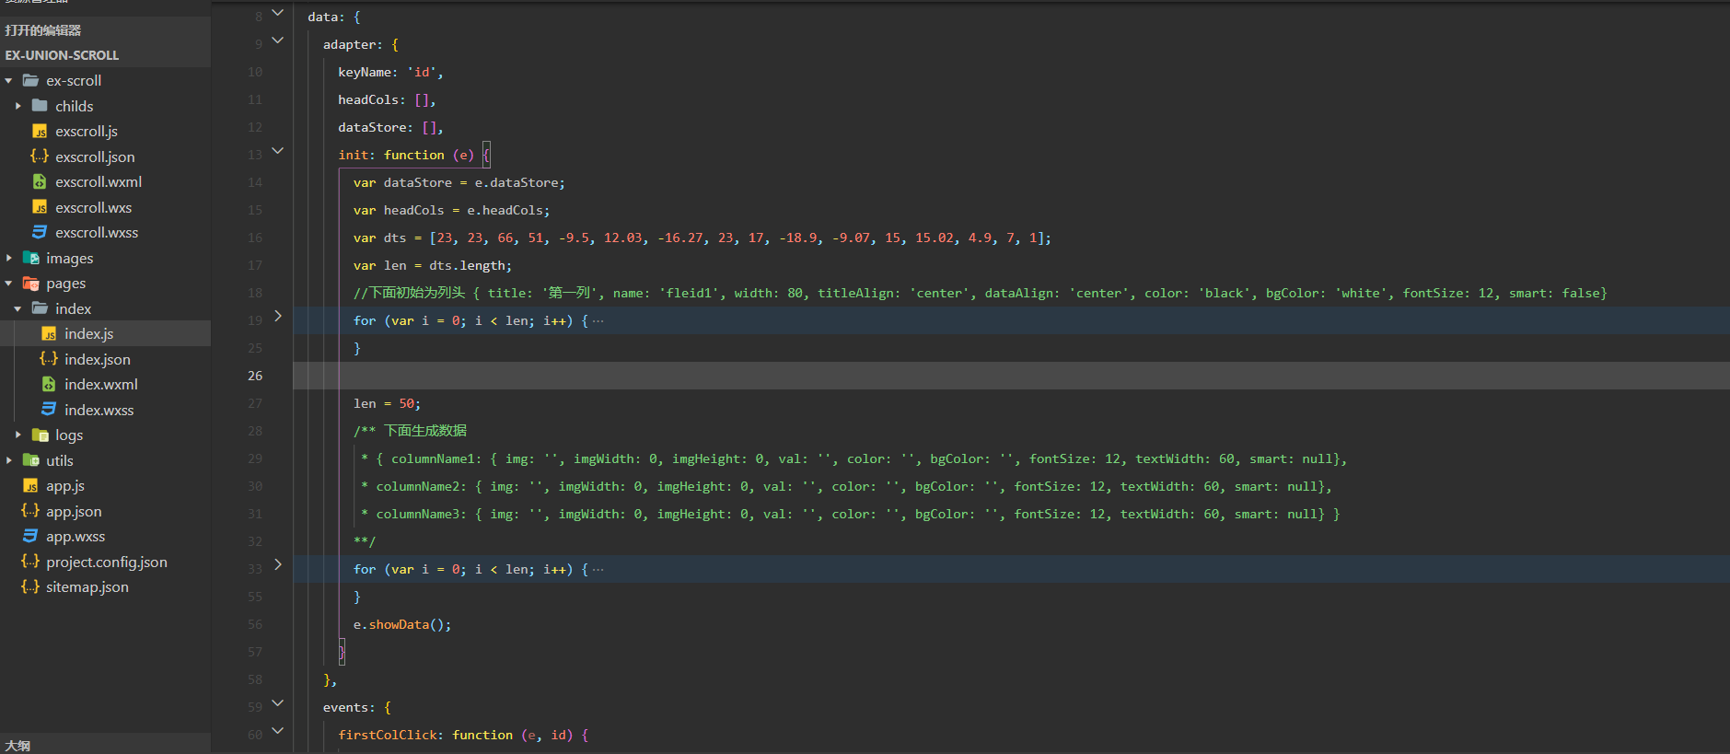Click the exscroll.wxss stylesheet icon
The height and width of the screenshot is (754, 1730).
pos(40,232)
